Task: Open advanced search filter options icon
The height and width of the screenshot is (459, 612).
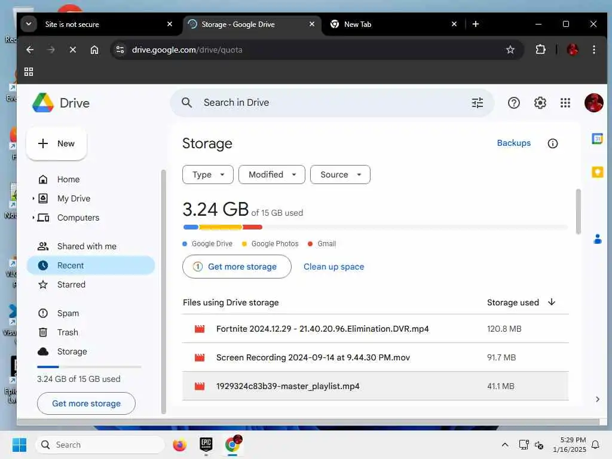Action: [x=477, y=103]
